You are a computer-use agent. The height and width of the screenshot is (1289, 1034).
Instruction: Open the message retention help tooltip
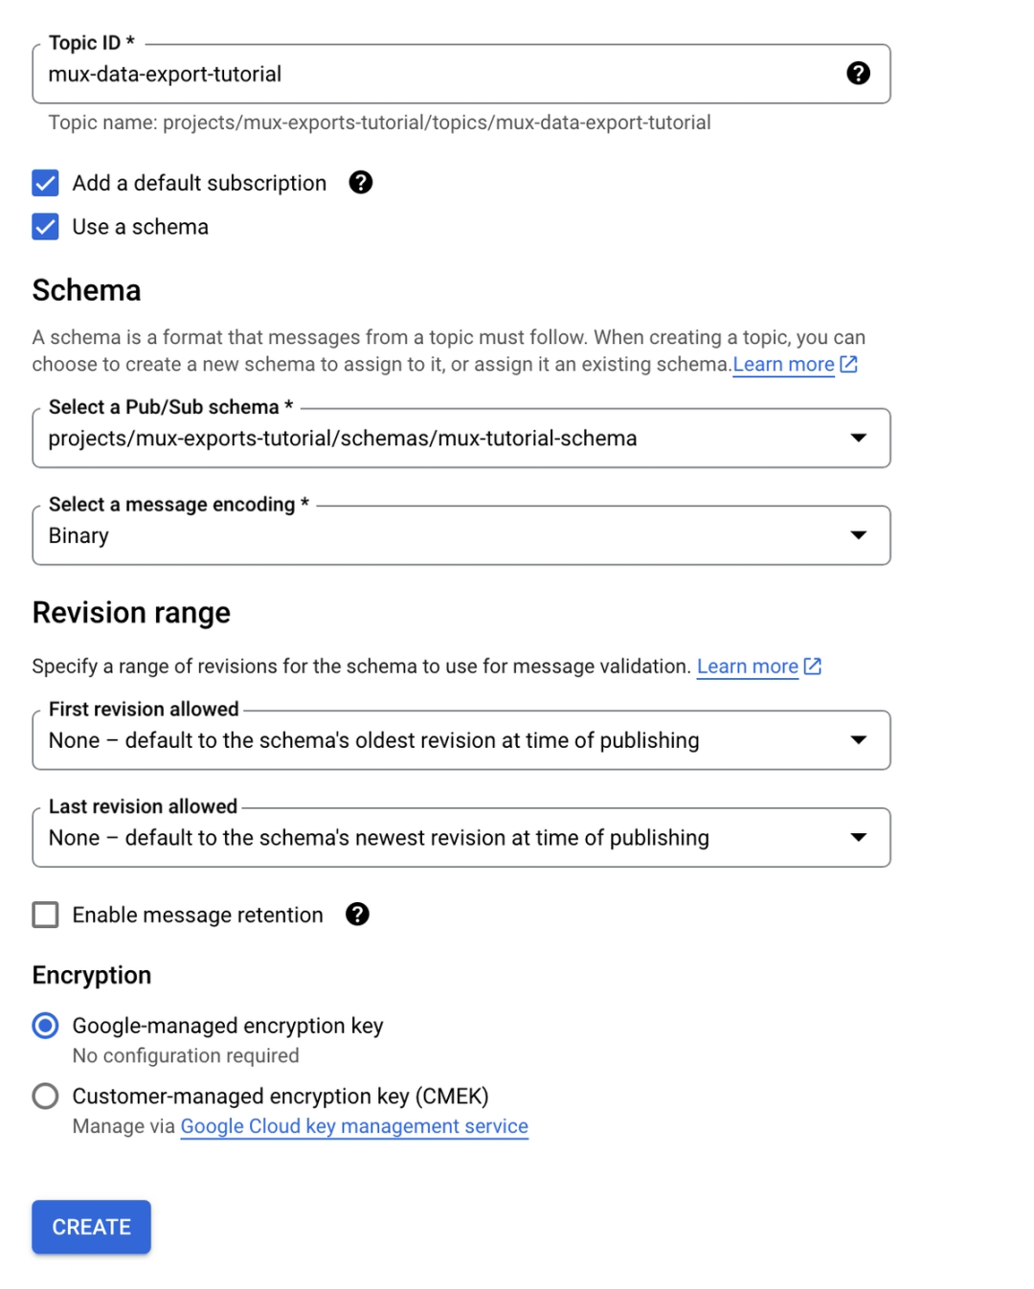coord(357,915)
